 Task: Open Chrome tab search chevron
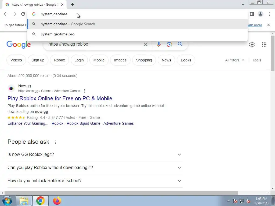(243, 5)
